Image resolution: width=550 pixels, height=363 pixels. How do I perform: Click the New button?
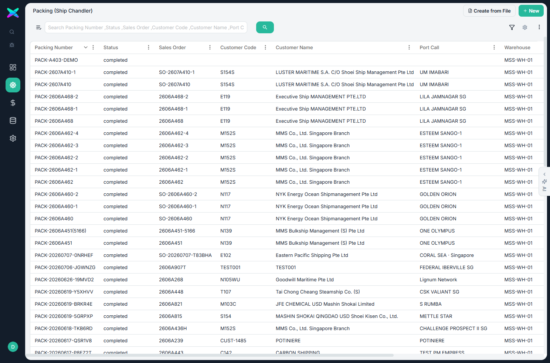pyautogui.click(x=531, y=11)
